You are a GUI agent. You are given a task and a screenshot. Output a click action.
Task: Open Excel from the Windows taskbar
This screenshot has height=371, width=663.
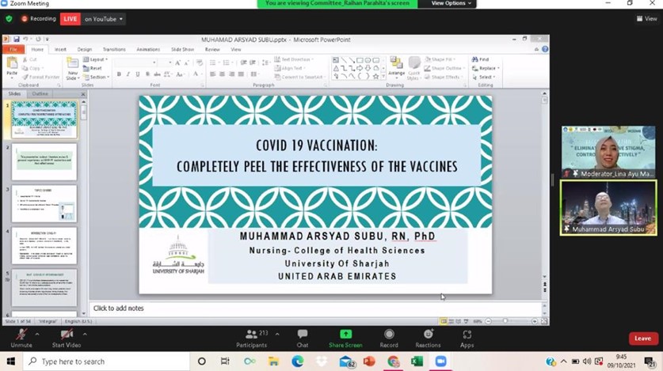(x=417, y=362)
